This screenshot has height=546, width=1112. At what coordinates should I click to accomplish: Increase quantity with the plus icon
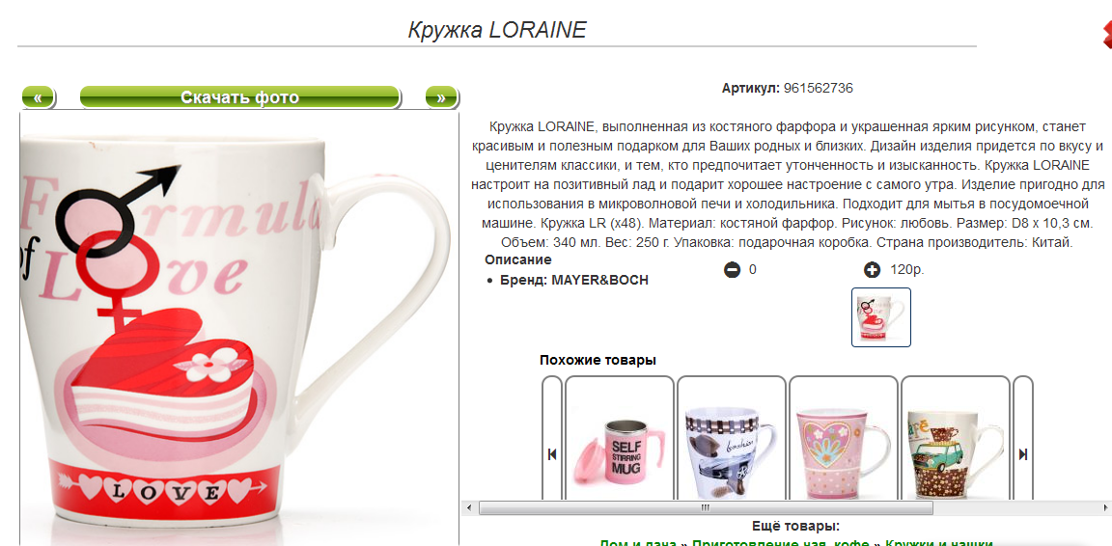pyautogui.click(x=873, y=270)
